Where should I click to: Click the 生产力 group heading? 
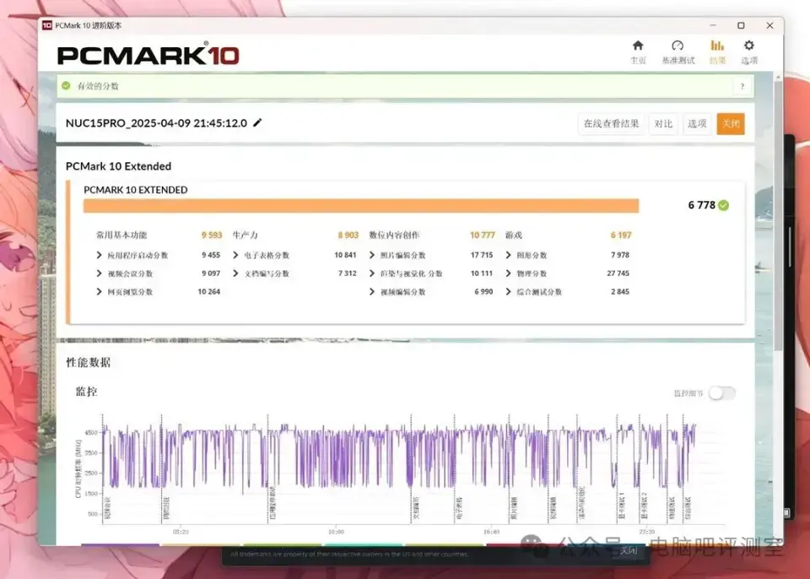(246, 235)
